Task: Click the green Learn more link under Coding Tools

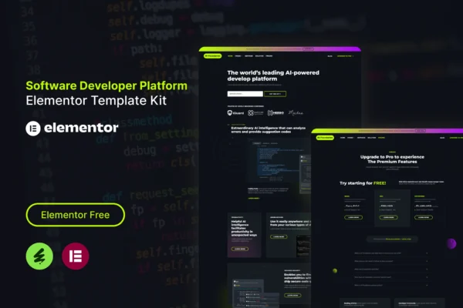Action: [x=254, y=199]
